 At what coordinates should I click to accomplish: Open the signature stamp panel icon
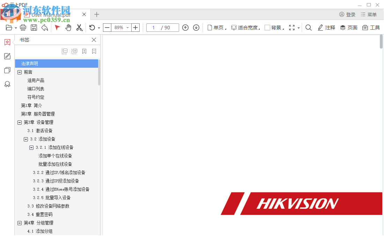[x=7, y=84]
